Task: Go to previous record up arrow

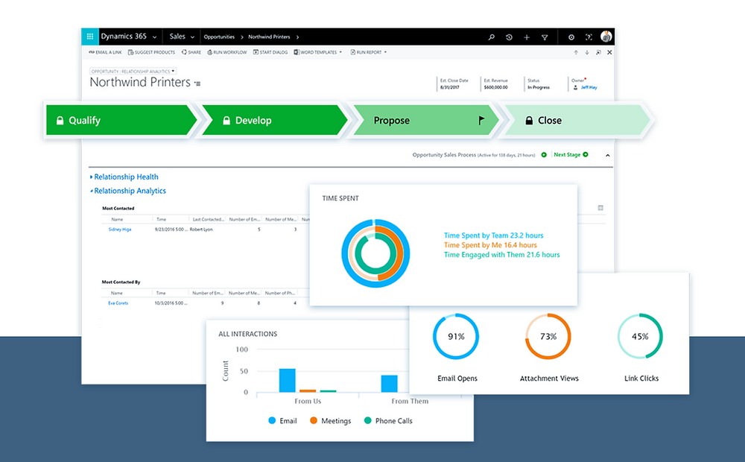Action: point(576,52)
